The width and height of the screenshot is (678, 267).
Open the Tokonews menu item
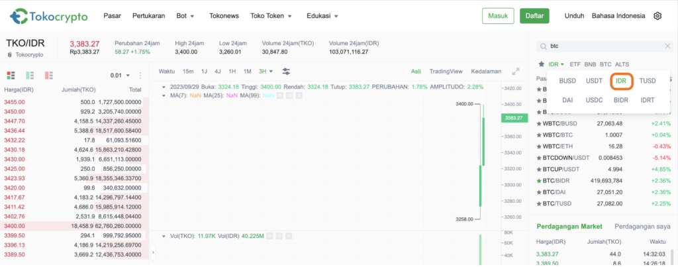(x=224, y=16)
